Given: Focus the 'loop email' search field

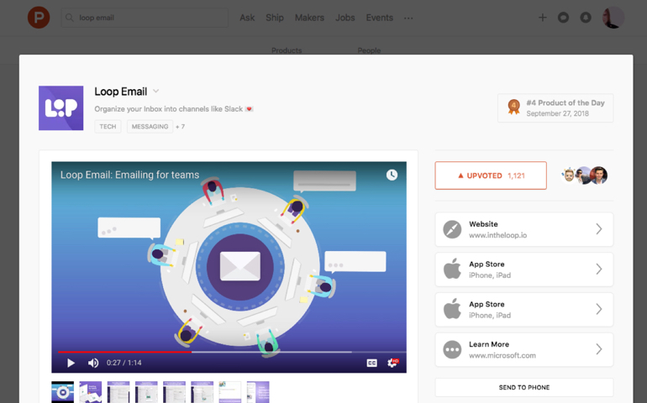Looking at the screenshot, I should tap(145, 18).
